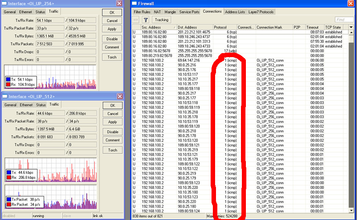Open Status tab in Oi_UP_256 window
This screenshot has height=220, width=357.
point(40,12)
